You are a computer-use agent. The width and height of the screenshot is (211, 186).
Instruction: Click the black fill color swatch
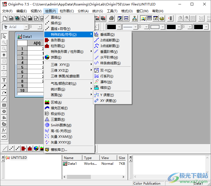click(x=171, y=27)
